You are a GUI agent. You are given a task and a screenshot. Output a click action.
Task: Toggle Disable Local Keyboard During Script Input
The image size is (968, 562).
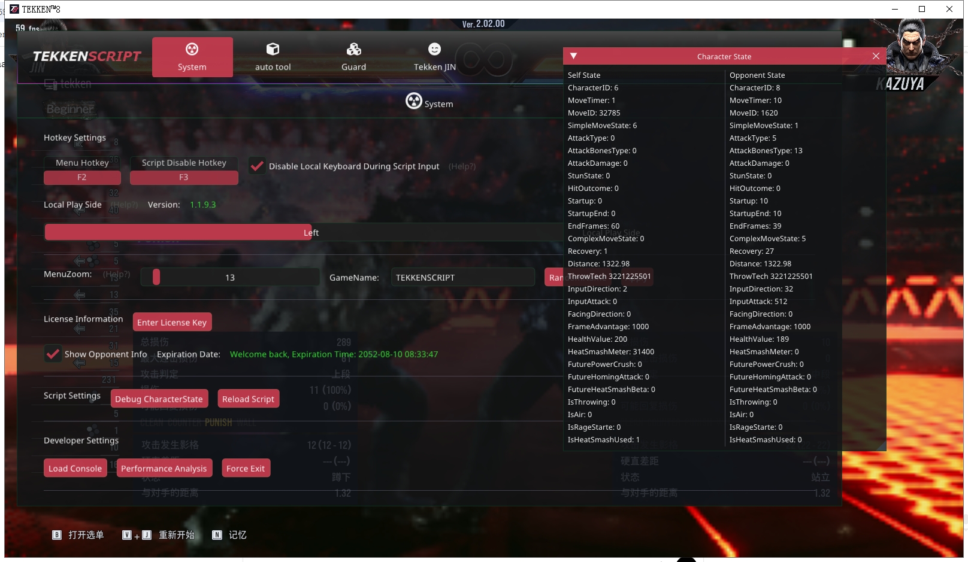pos(257,166)
